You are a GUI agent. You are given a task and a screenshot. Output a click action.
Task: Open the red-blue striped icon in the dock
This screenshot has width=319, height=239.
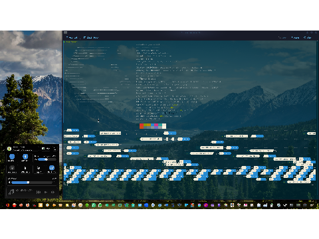click(x=193, y=205)
